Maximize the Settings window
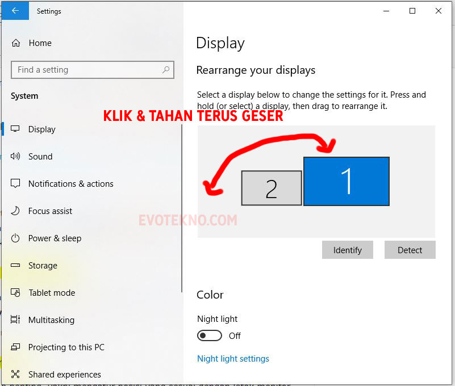Viewport: 455px width, 386px height. click(412, 11)
